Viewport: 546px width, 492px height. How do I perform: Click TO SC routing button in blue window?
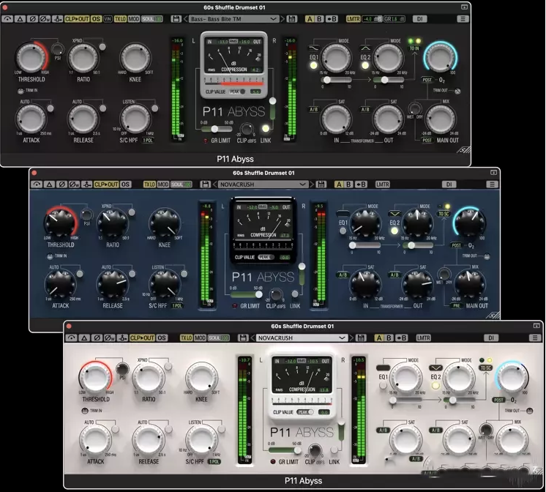443,214
